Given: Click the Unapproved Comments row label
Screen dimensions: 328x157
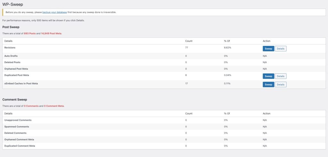Looking at the screenshot, I should pyautogui.click(x=18, y=120).
